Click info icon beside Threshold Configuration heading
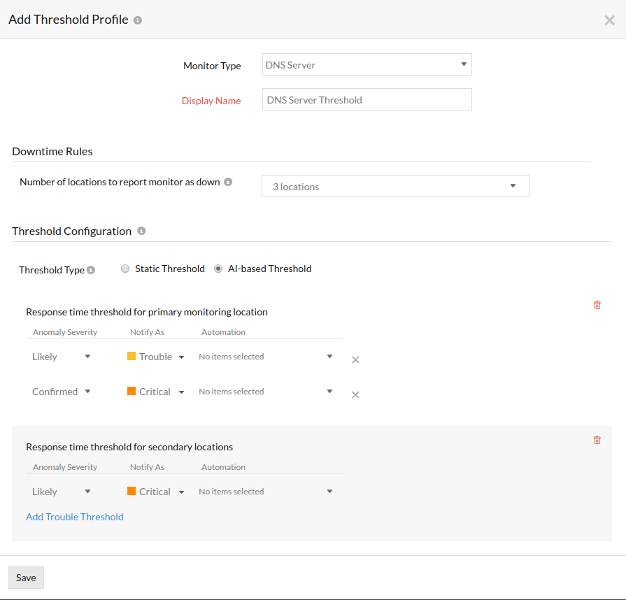This screenshot has height=600, width=626. click(141, 231)
